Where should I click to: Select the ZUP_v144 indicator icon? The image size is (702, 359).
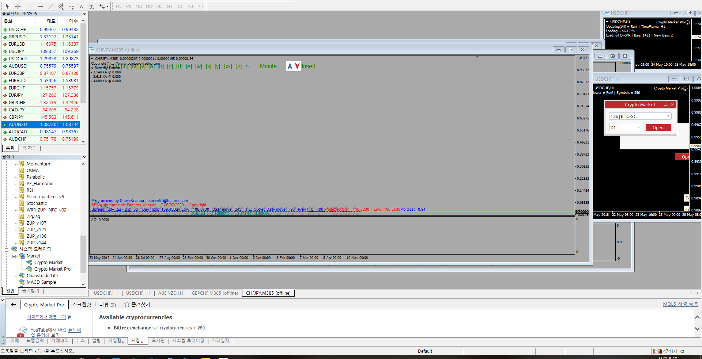[22, 243]
